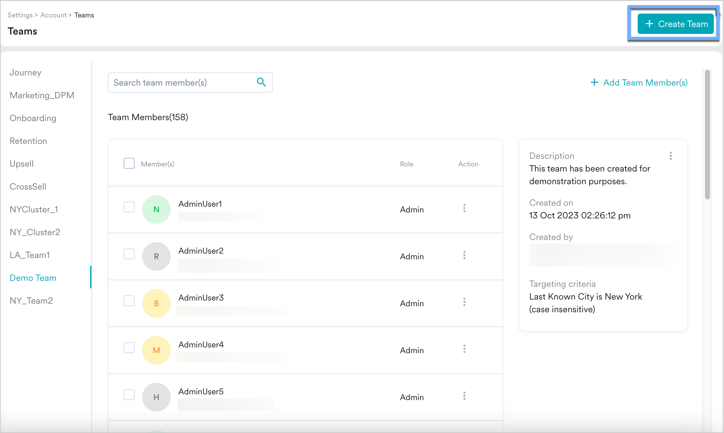Viewport: 724px width, 433px height.
Task: Navigate to Account via breadcrumb
Action: [53, 15]
